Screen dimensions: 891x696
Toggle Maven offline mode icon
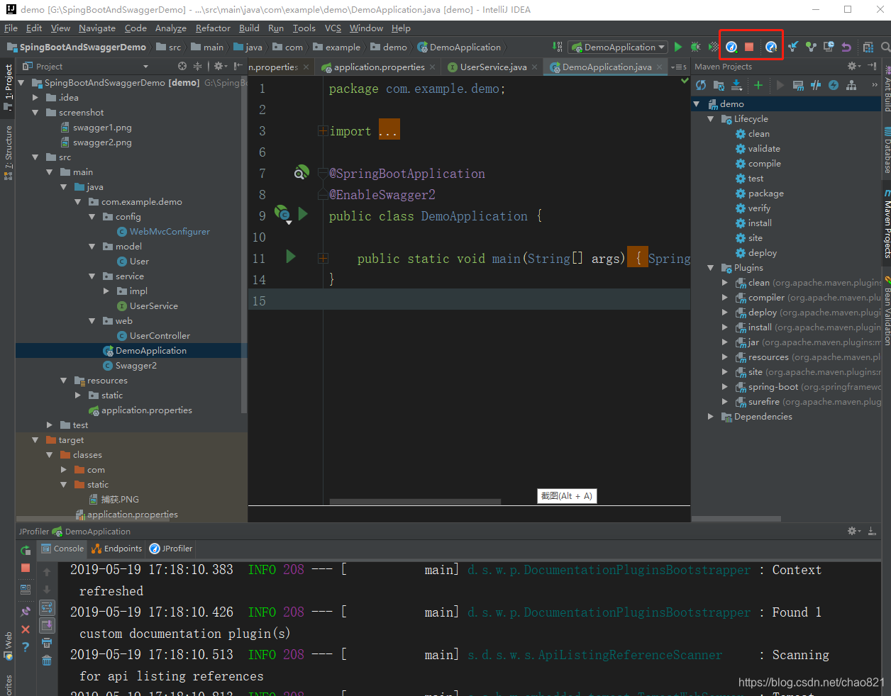click(816, 85)
